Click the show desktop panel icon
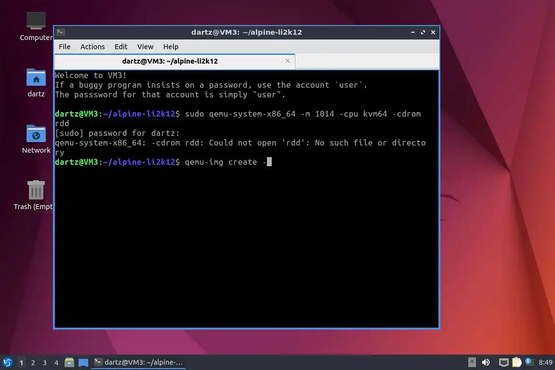 83,363
